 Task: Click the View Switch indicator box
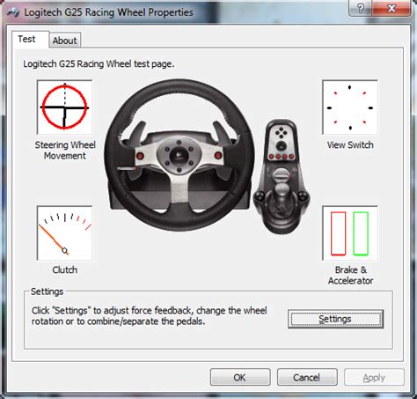tap(350, 107)
